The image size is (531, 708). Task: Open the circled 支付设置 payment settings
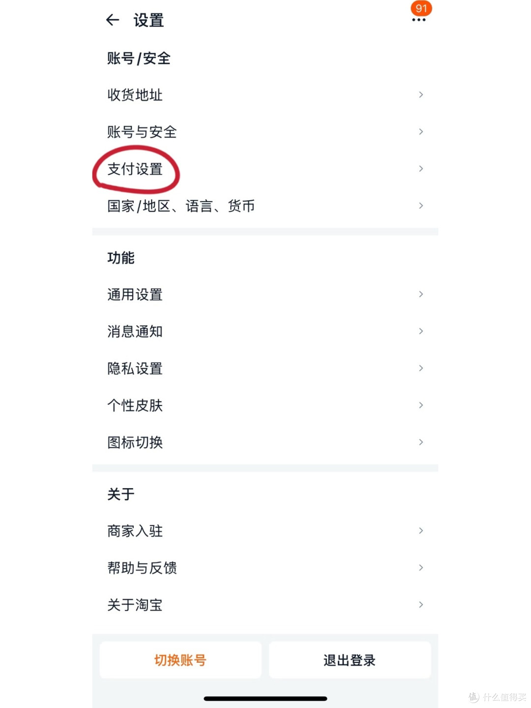135,169
